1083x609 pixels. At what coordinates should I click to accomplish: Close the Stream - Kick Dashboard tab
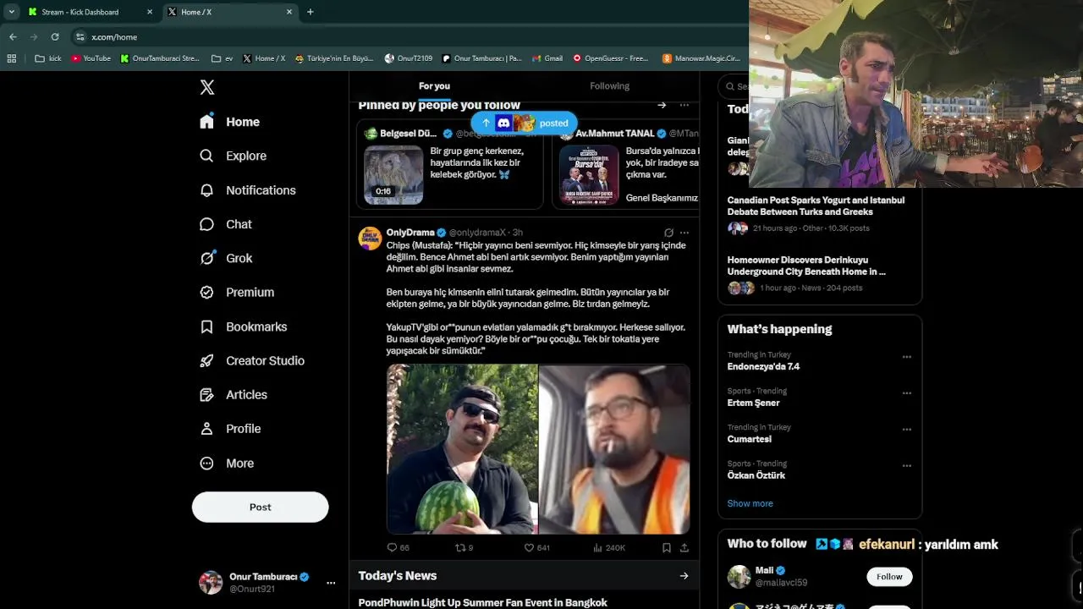[x=150, y=12]
